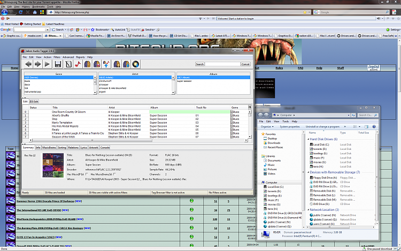The width and height of the screenshot is (401, 251).
Task: Click the bookmark star in Firefox URL bar
Action: click(305, 12)
